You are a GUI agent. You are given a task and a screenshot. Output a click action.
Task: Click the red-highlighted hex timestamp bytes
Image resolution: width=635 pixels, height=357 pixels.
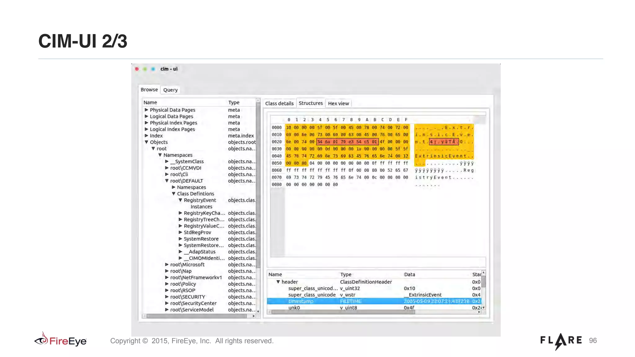coord(347,142)
